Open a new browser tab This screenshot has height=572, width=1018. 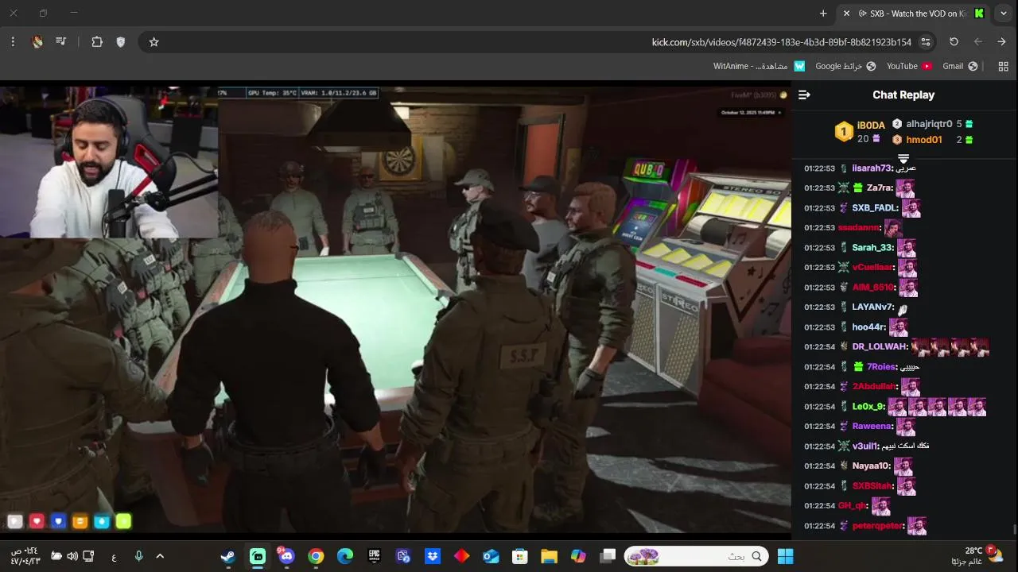823,14
